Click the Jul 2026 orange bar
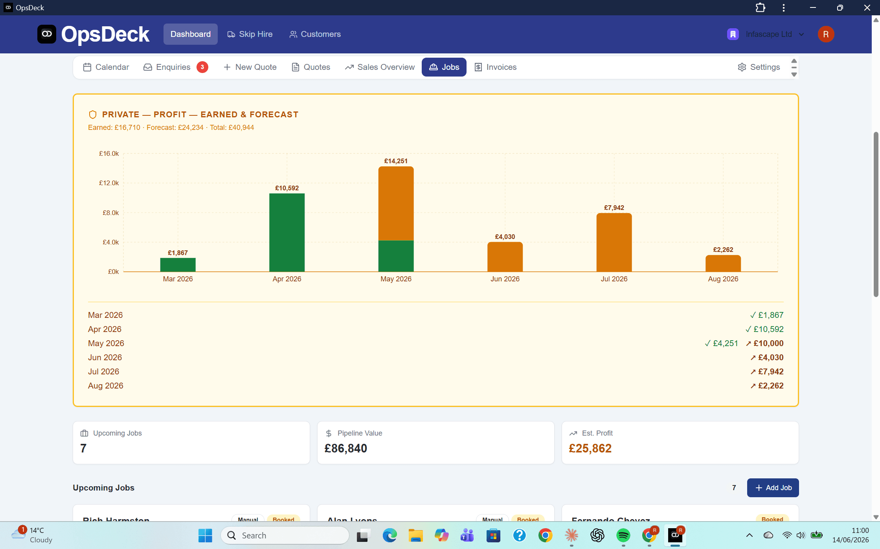 pos(614,242)
